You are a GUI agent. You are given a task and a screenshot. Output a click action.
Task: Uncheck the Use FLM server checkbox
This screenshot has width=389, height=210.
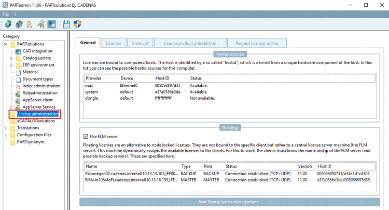point(86,136)
